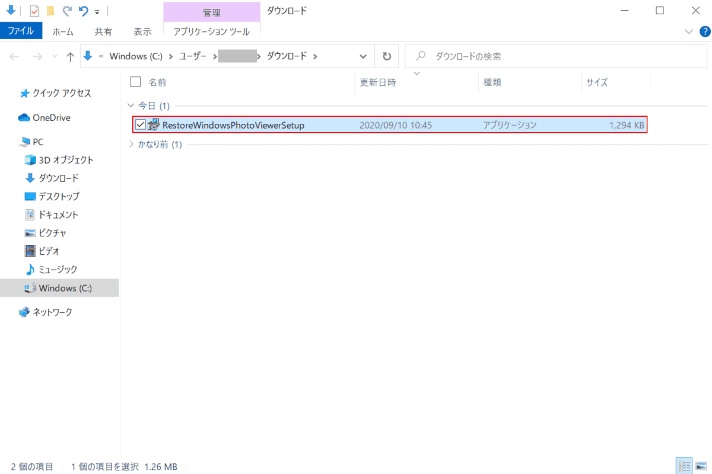
Task: Uncheck the RestoreWindowsPhotoViewerSetup checkbox
Action: (x=140, y=125)
